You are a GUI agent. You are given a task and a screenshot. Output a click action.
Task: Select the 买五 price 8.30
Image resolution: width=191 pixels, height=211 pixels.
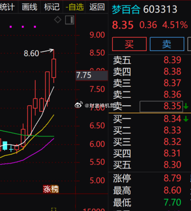point(172,165)
